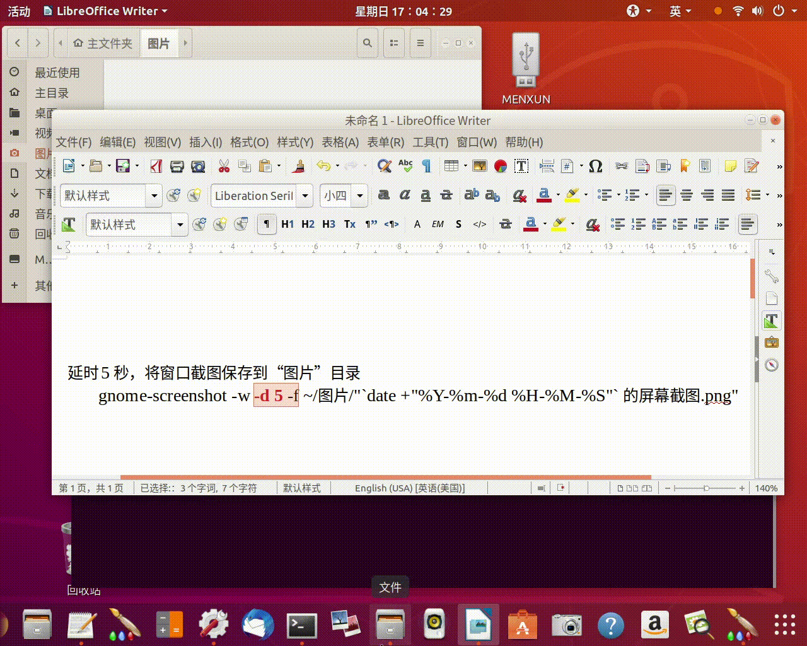Expand bullet list style dropdown arrow
The width and height of the screenshot is (807, 646).
(x=618, y=196)
